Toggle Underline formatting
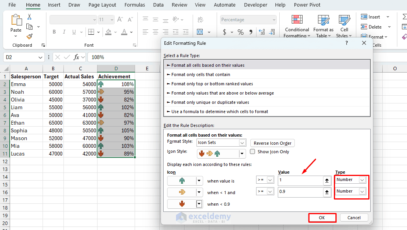Image resolution: width=407 pixels, height=230 pixels. (74, 32)
